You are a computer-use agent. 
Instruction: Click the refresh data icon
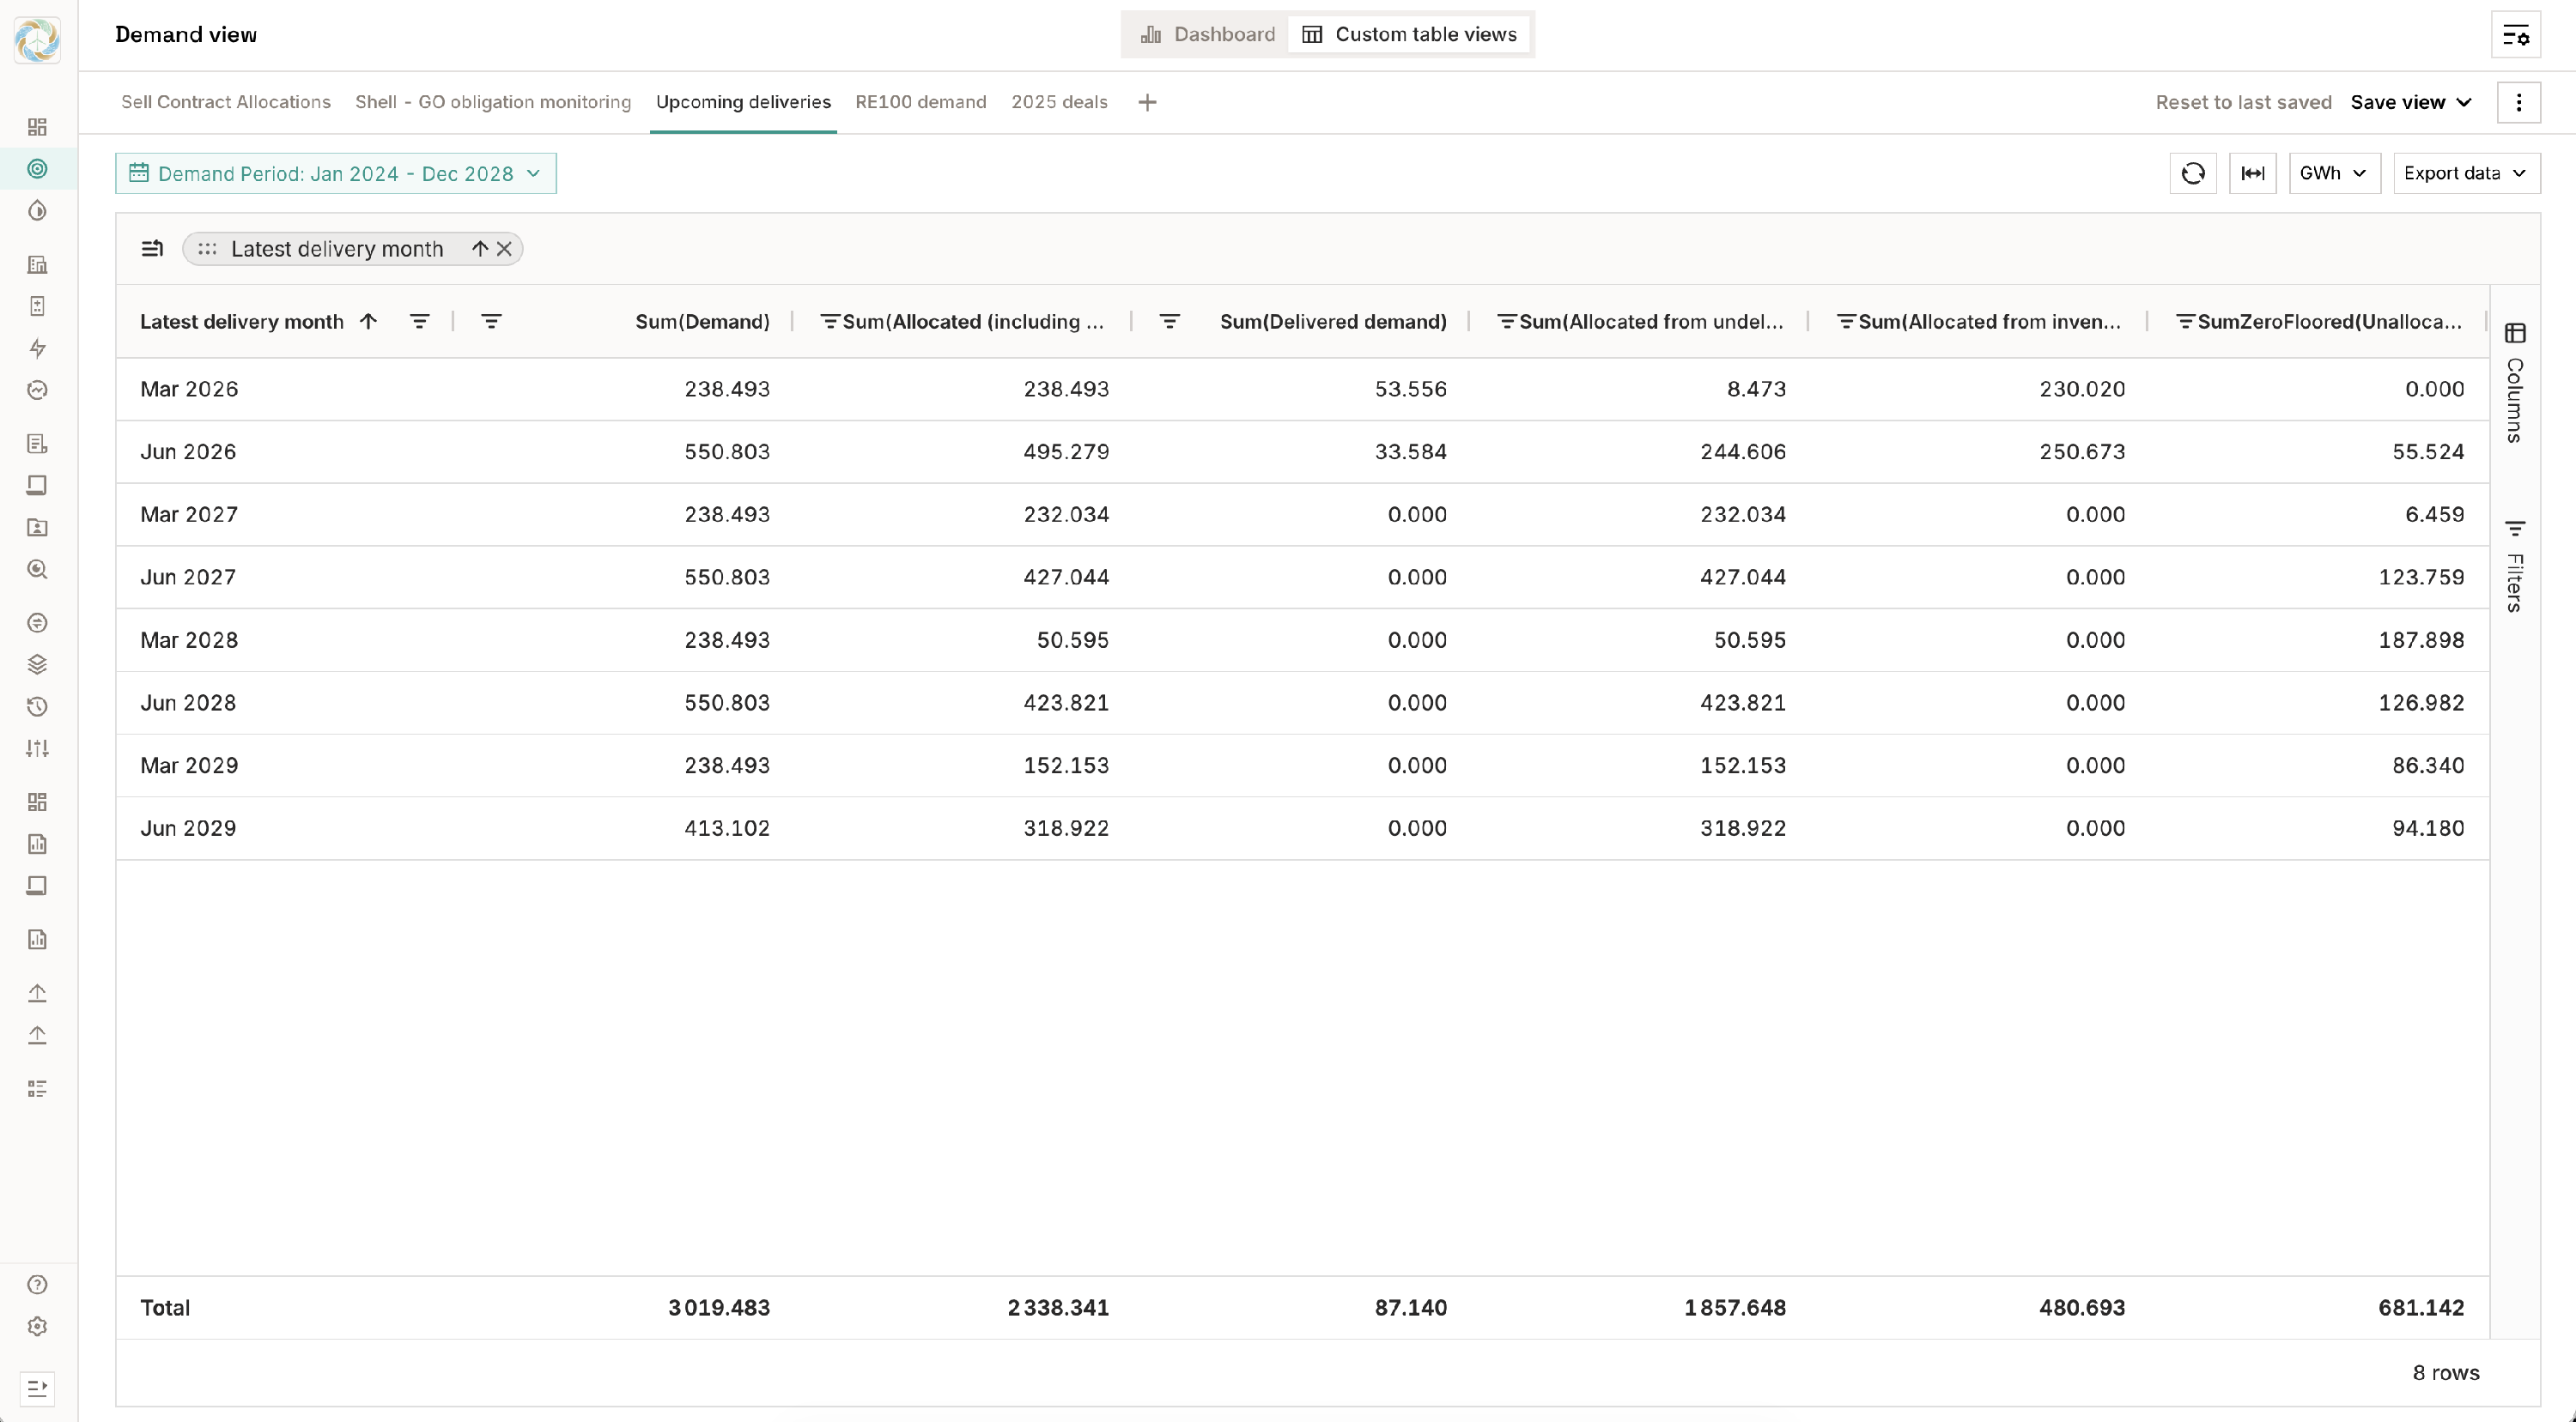2192,172
